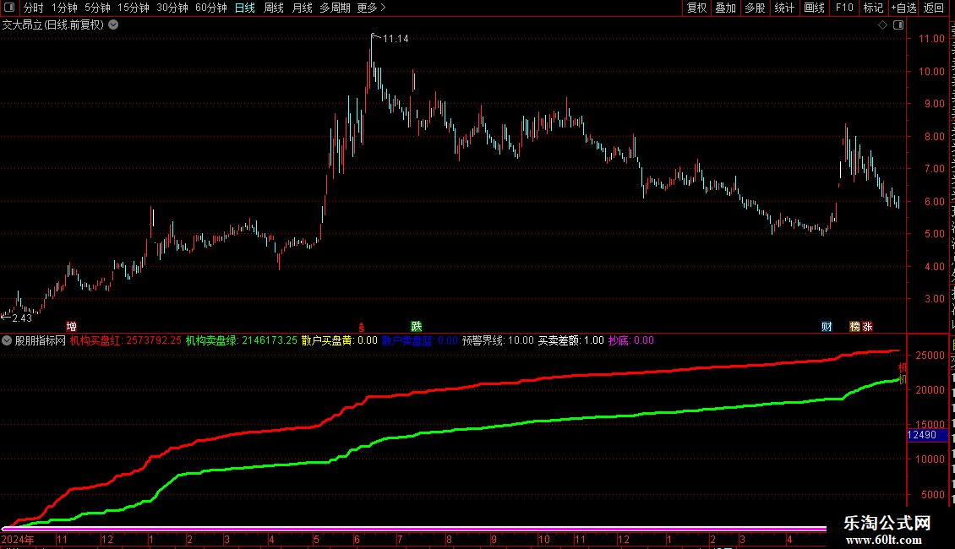Click the 机构卖盘绿 value label
This screenshot has height=549, width=955.
242,341
